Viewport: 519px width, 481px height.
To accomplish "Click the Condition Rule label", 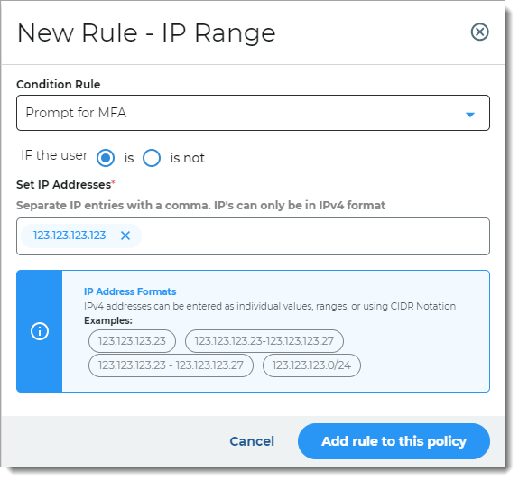I will click(x=59, y=85).
